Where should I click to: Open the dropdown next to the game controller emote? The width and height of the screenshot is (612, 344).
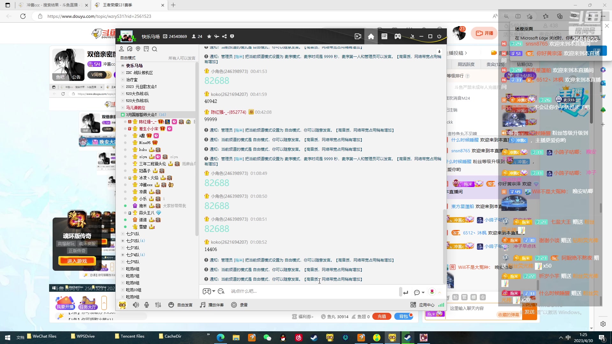pos(214,291)
